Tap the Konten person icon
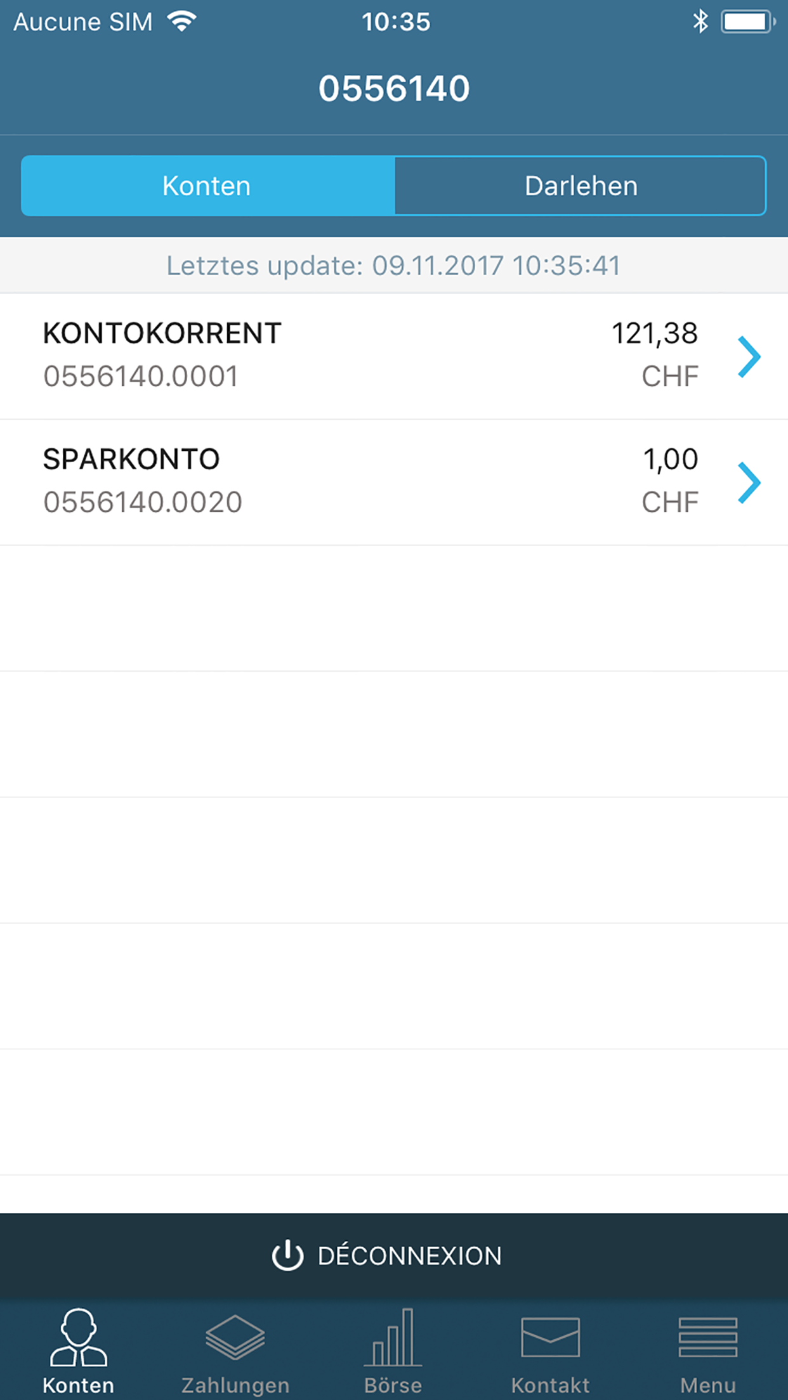This screenshot has height=1400, width=788. click(79, 1338)
